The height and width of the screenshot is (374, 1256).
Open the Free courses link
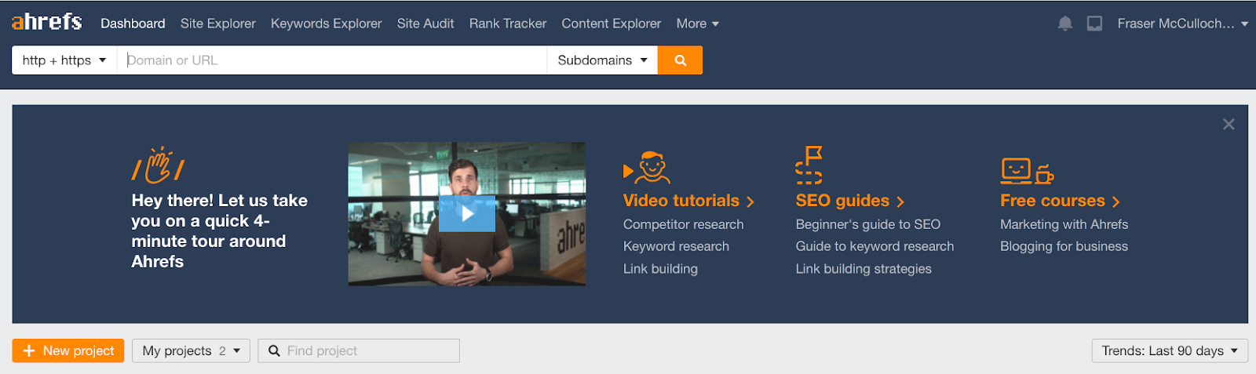pyautogui.click(x=1060, y=201)
